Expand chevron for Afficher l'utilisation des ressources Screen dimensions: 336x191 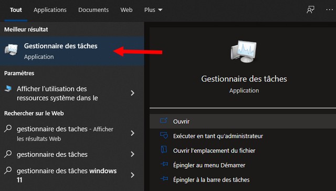pyautogui.click(x=133, y=93)
